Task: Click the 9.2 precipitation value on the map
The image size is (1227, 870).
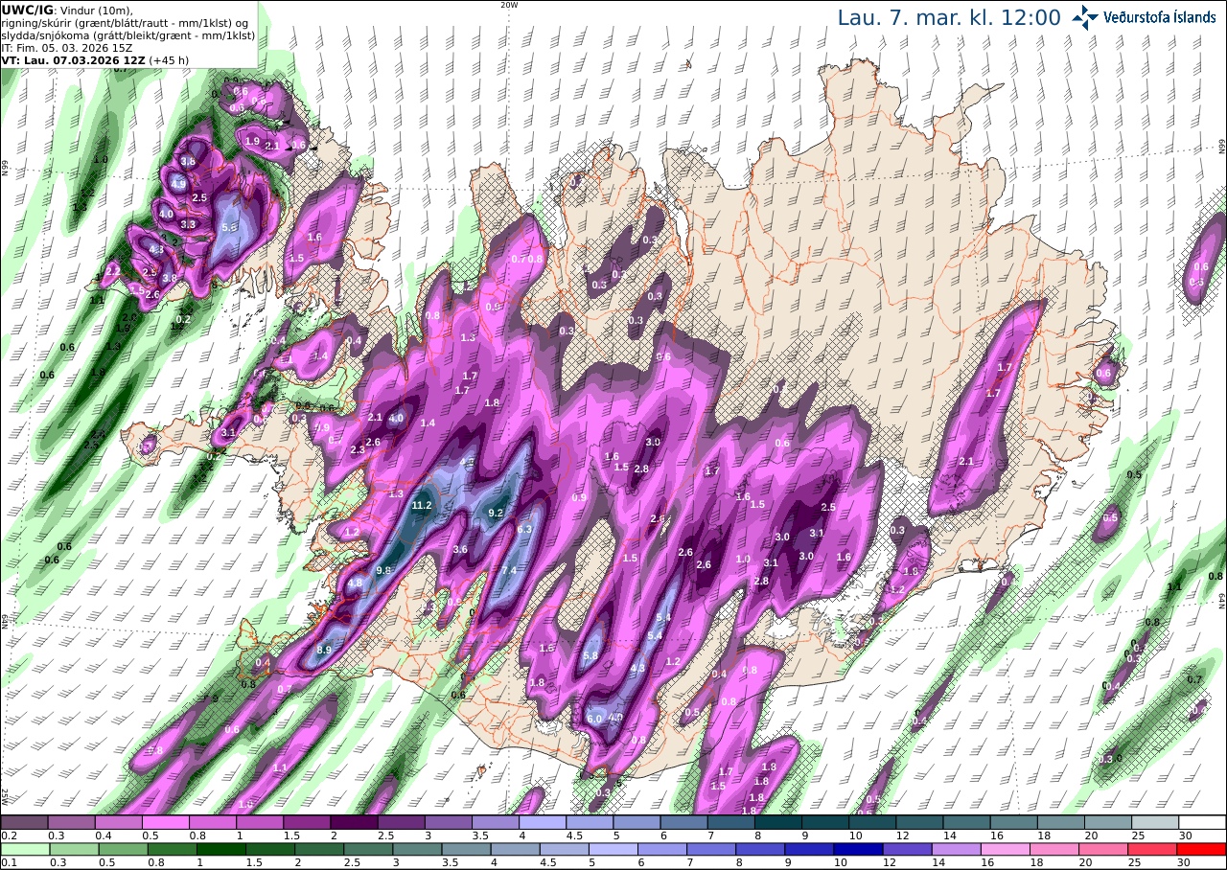Action: coord(496,514)
